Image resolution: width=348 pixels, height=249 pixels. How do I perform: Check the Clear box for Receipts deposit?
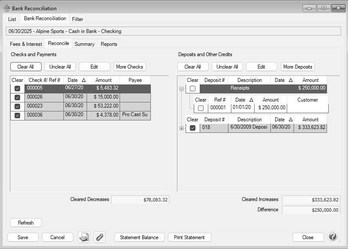[193, 88]
